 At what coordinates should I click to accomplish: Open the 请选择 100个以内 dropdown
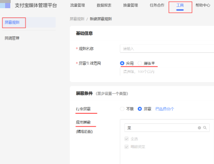(x=167, y=72)
